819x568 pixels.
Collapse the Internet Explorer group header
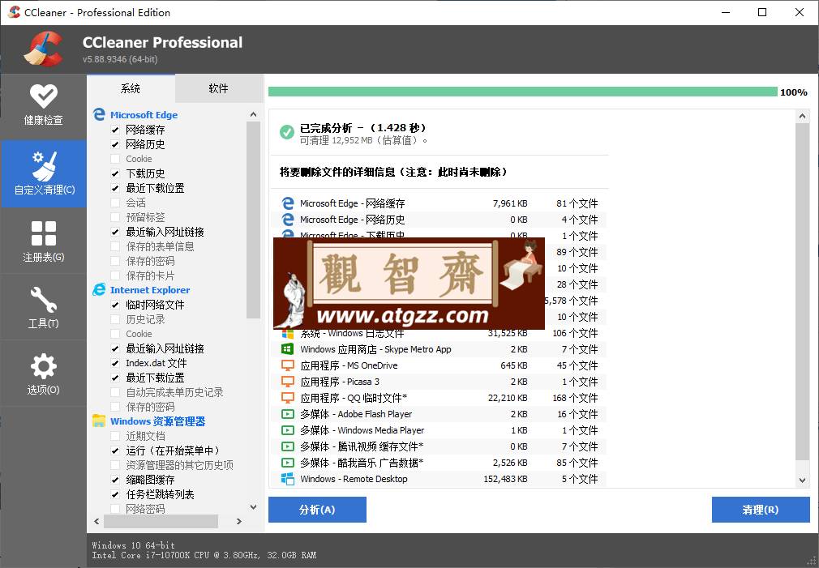click(x=150, y=290)
